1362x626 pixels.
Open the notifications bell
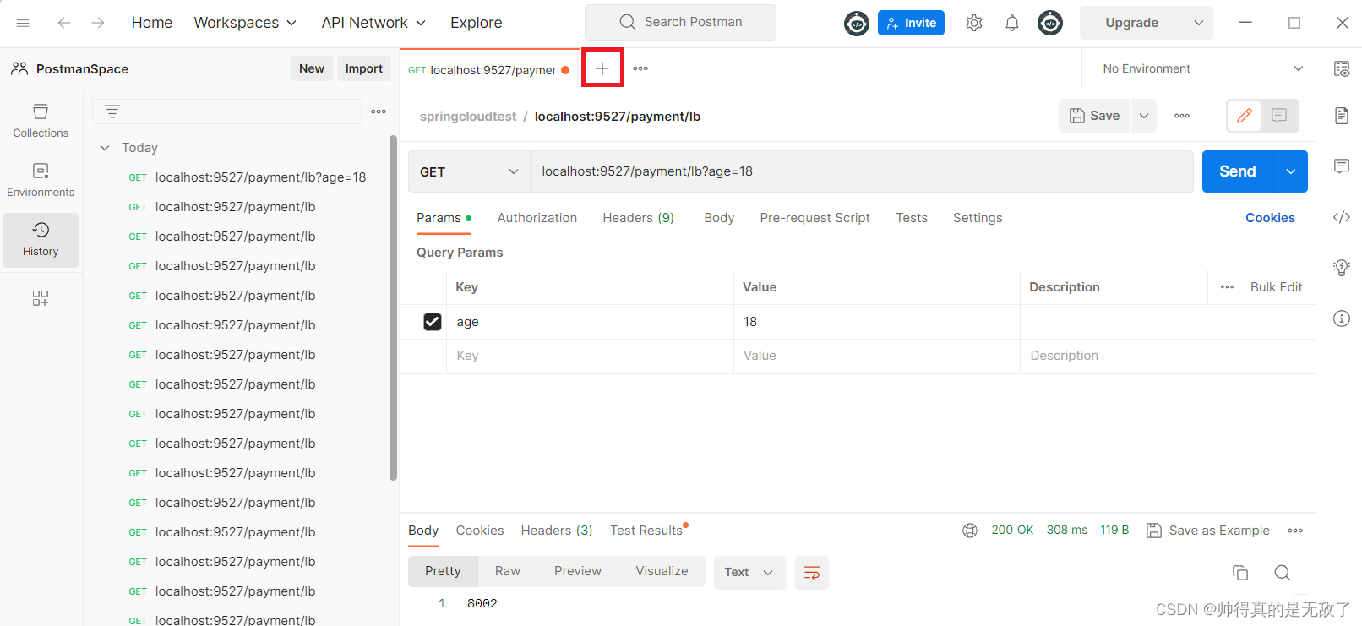pyautogui.click(x=1012, y=23)
